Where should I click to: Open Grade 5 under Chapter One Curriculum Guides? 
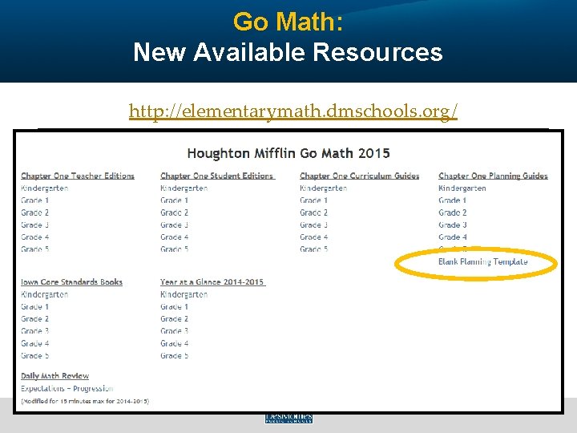(314, 249)
